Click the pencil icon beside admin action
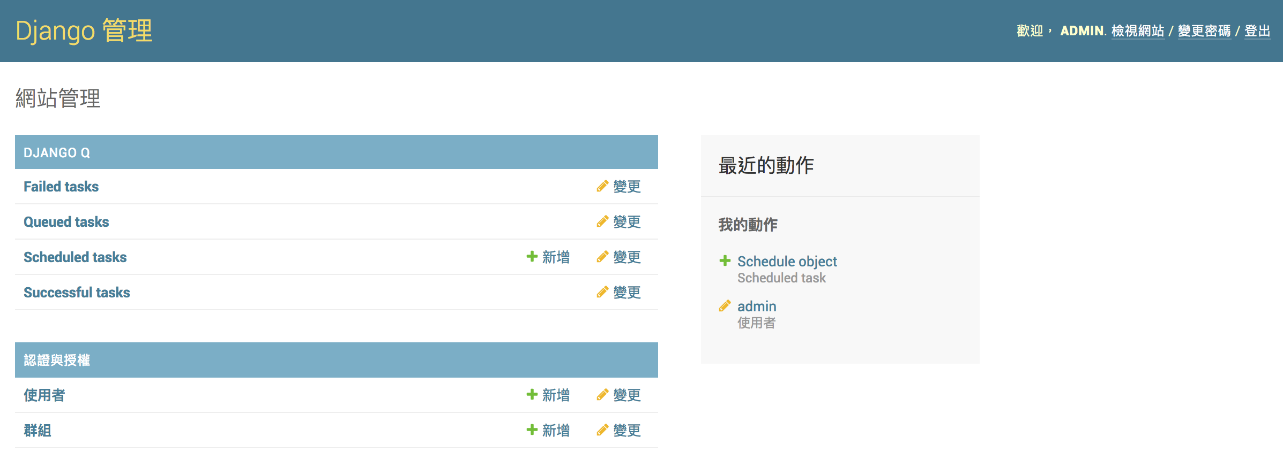 [725, 306]
